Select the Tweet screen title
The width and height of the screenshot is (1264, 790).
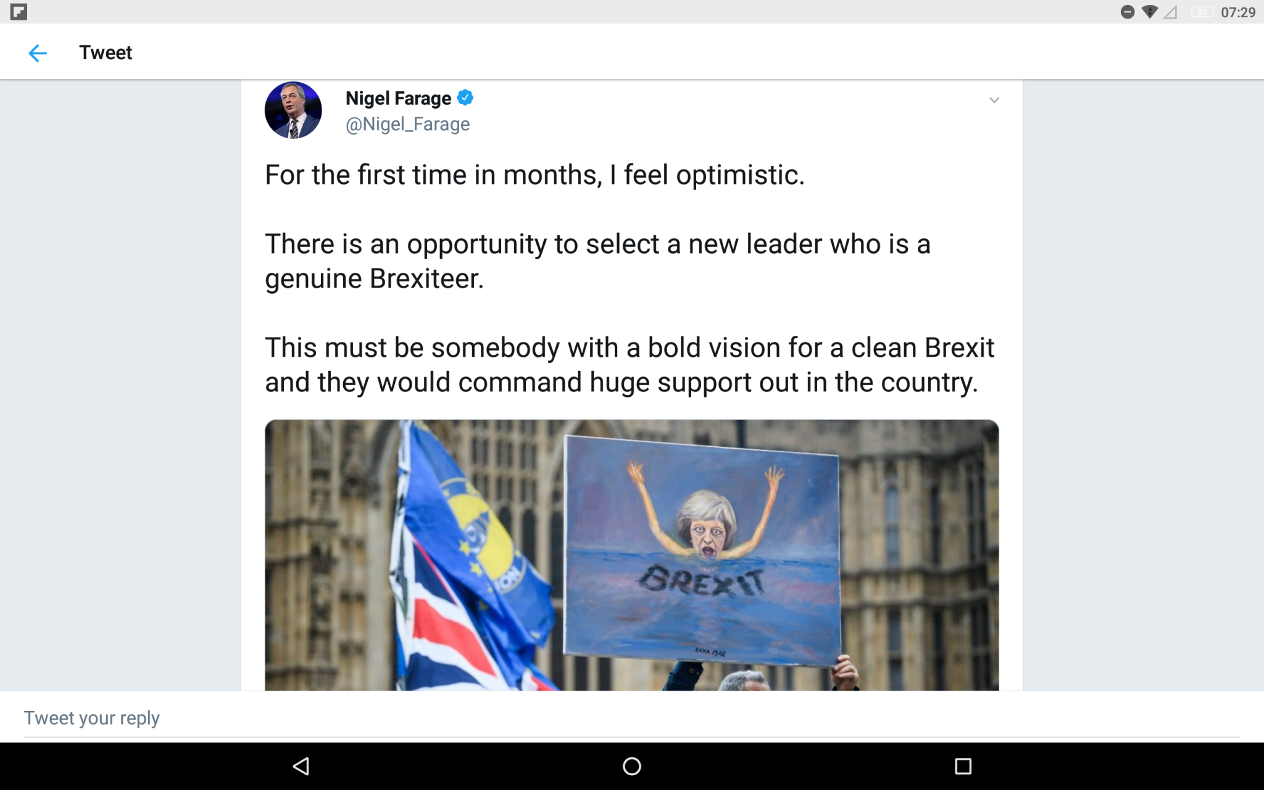(x=106, y=52)
